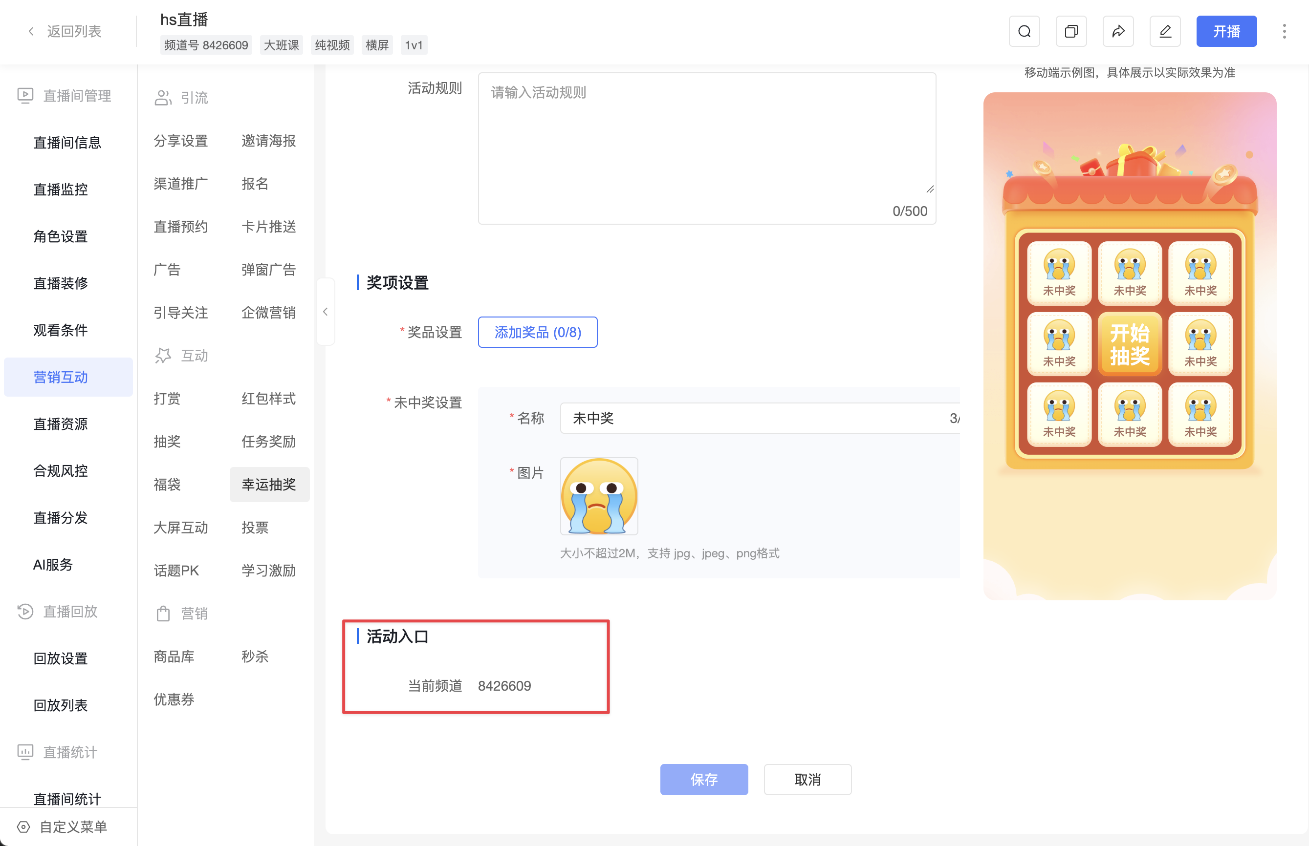
Task: Open 红包样式 submenu item
Action: click(x=269, y=399)
